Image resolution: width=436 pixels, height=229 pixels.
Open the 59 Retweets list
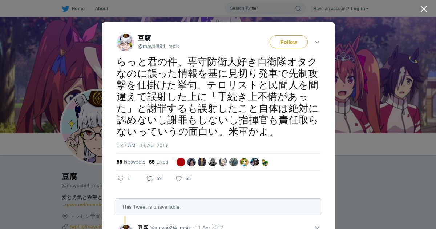pos(131,162)
